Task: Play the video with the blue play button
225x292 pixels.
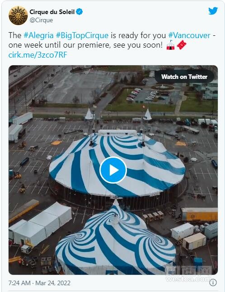Action: point(113,170)
